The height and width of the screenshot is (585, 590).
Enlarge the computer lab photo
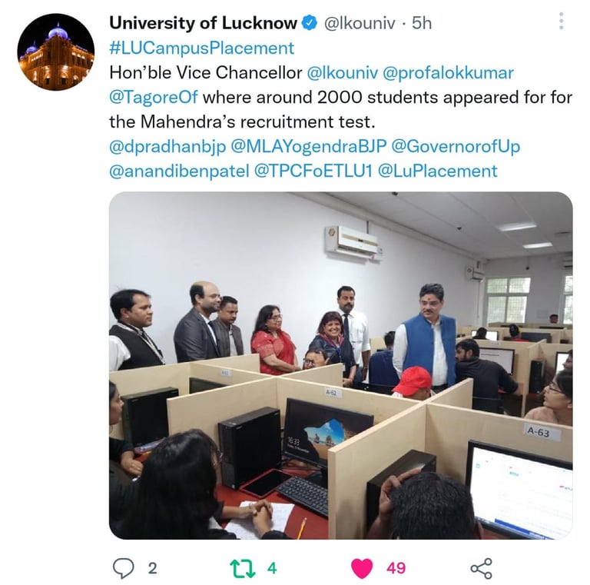tap(341, 366)
